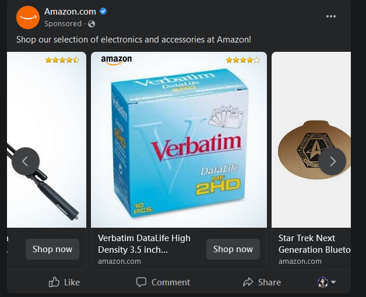
Task: Open the Amazon.com page name link
Action: (x=70, y=12)
